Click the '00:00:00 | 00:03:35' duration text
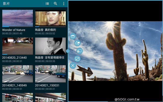This screenshot has height=102, width=163. click(x=45, y=61)
